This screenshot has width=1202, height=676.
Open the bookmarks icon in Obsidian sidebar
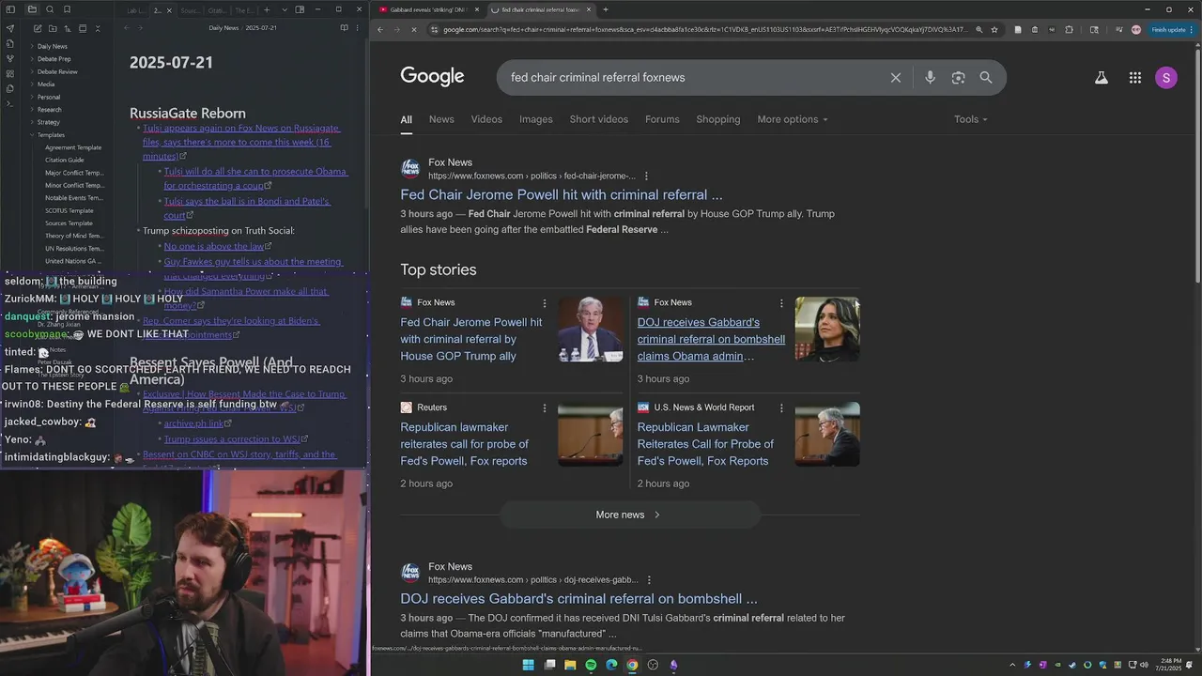click(67, 9)
